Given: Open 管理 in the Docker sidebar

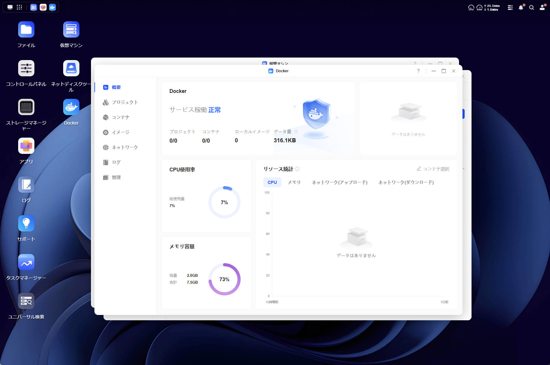Looking at the screenshot, I should [125, 177].
